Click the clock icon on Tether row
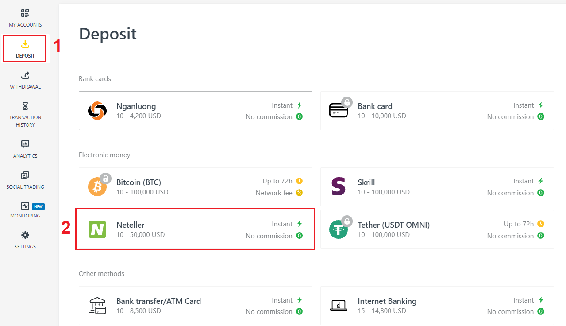Image resolution: width=566 pixels, height=326 pixels. [541, 224]
